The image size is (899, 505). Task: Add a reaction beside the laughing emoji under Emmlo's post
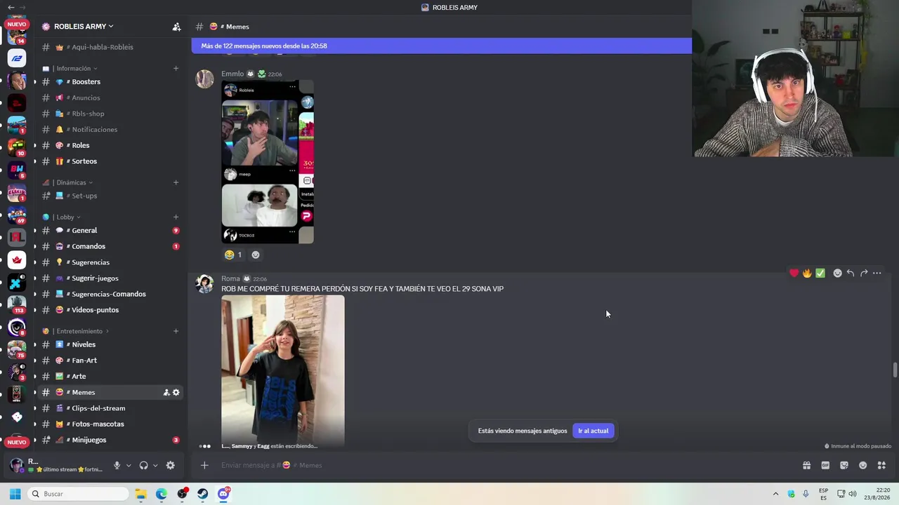coord(256,255)
